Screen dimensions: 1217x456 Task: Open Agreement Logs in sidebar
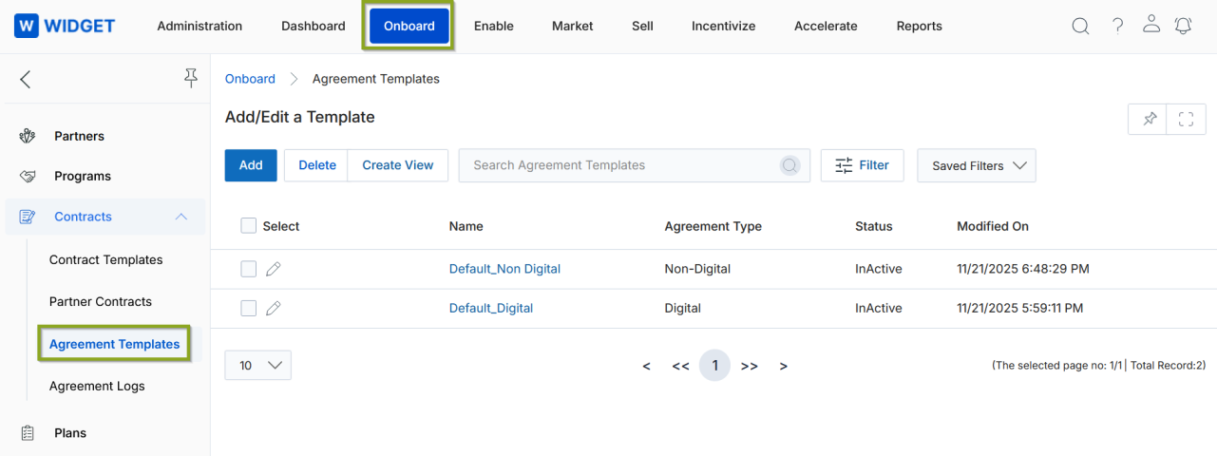click(x=97, y=386)
